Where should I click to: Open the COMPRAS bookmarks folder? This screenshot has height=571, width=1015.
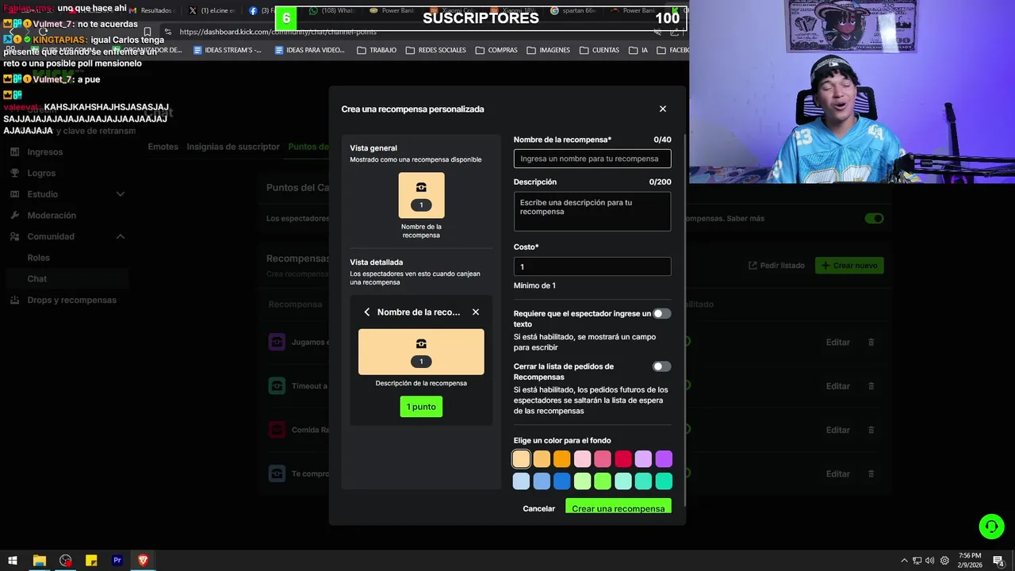click(x=496, y=50)
